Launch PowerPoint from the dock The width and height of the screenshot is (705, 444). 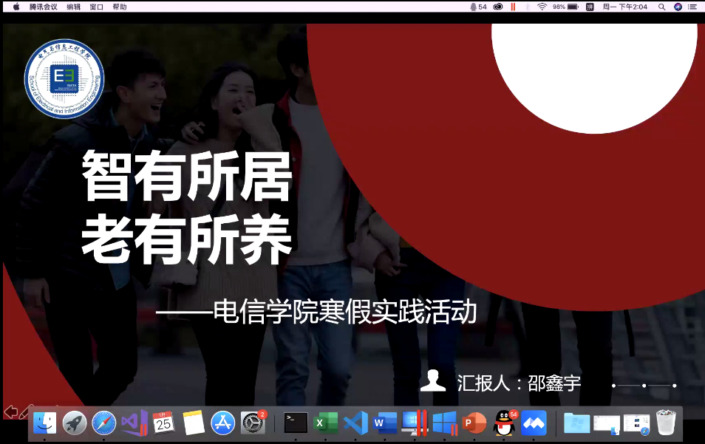click(474, 423)
